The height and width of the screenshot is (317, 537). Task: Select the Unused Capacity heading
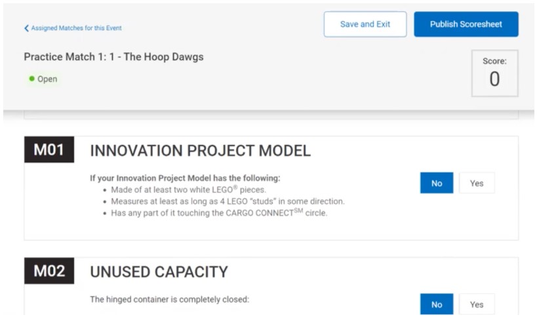(x=159, y=272)
